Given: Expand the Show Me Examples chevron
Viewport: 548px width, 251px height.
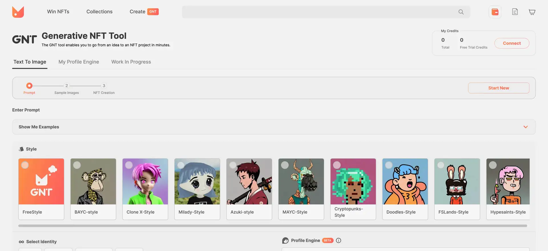Looking at the screenshot, I should 525,127.
